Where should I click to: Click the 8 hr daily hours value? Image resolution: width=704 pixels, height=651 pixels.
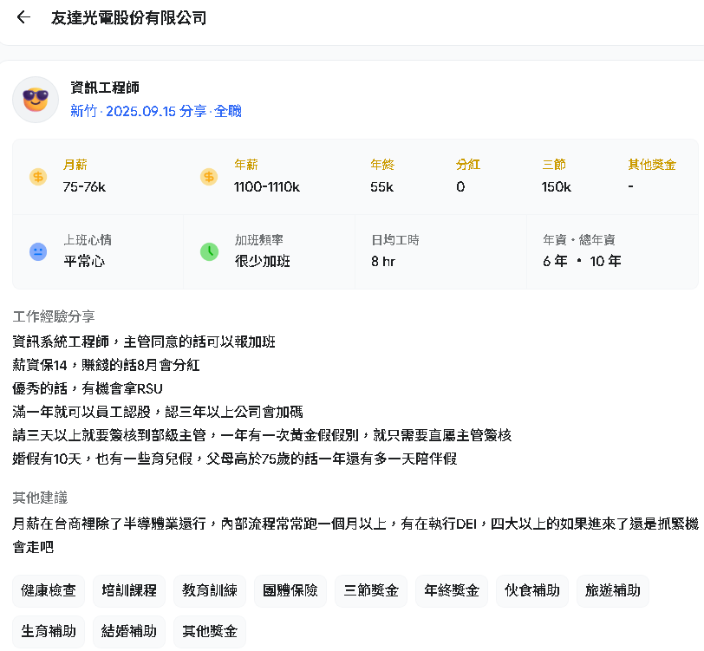[x=383, y=261]
